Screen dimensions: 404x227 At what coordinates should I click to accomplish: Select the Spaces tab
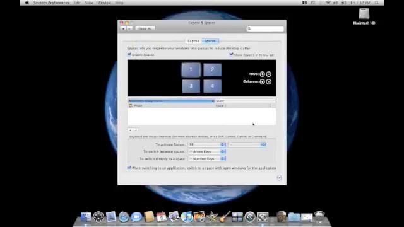click(210, 41)
